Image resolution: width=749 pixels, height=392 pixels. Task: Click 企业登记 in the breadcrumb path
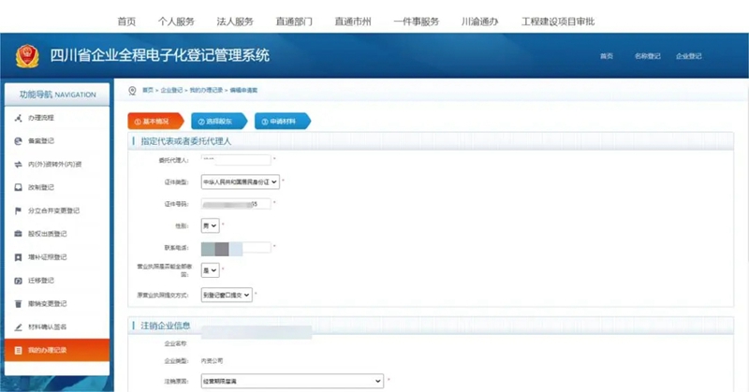[171, 90]
